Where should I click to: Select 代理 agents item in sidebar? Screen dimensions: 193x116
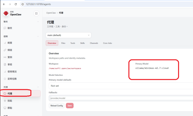[x=21, y=93]
